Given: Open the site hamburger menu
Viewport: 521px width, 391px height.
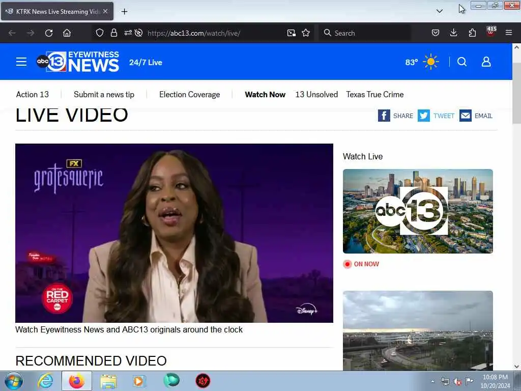Looking at the screenshot, I should click(21, 62).
